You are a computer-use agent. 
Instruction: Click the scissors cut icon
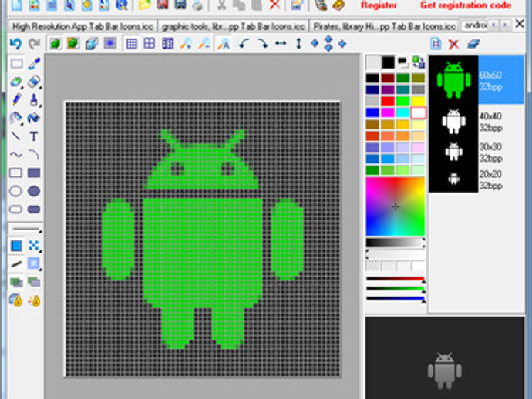tap(221, 5)
